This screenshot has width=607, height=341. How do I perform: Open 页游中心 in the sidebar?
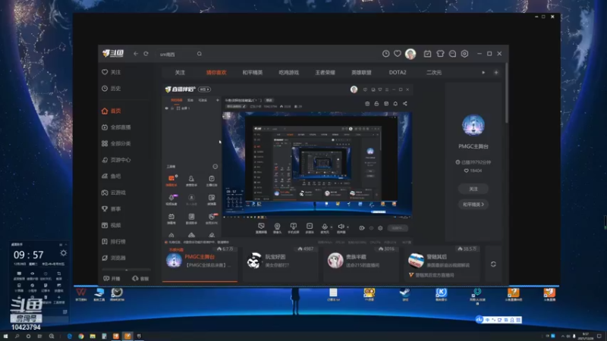click(116, 160)
